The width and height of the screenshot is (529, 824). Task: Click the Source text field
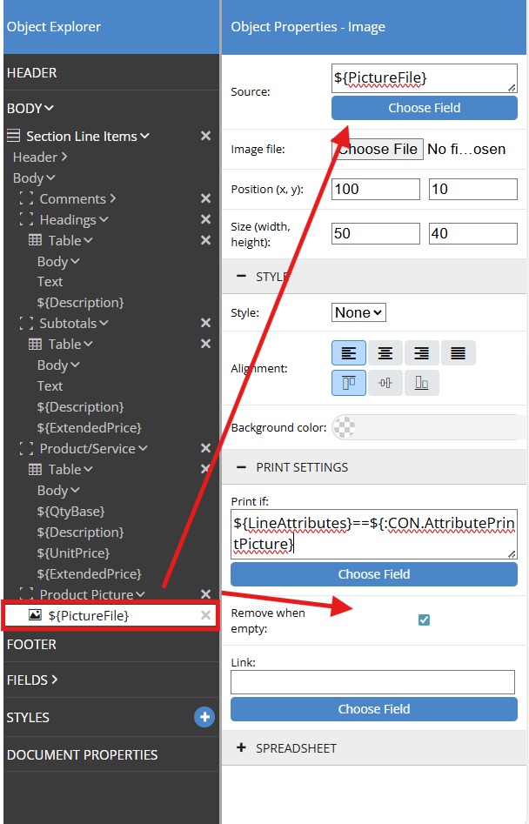click(425, 78)
